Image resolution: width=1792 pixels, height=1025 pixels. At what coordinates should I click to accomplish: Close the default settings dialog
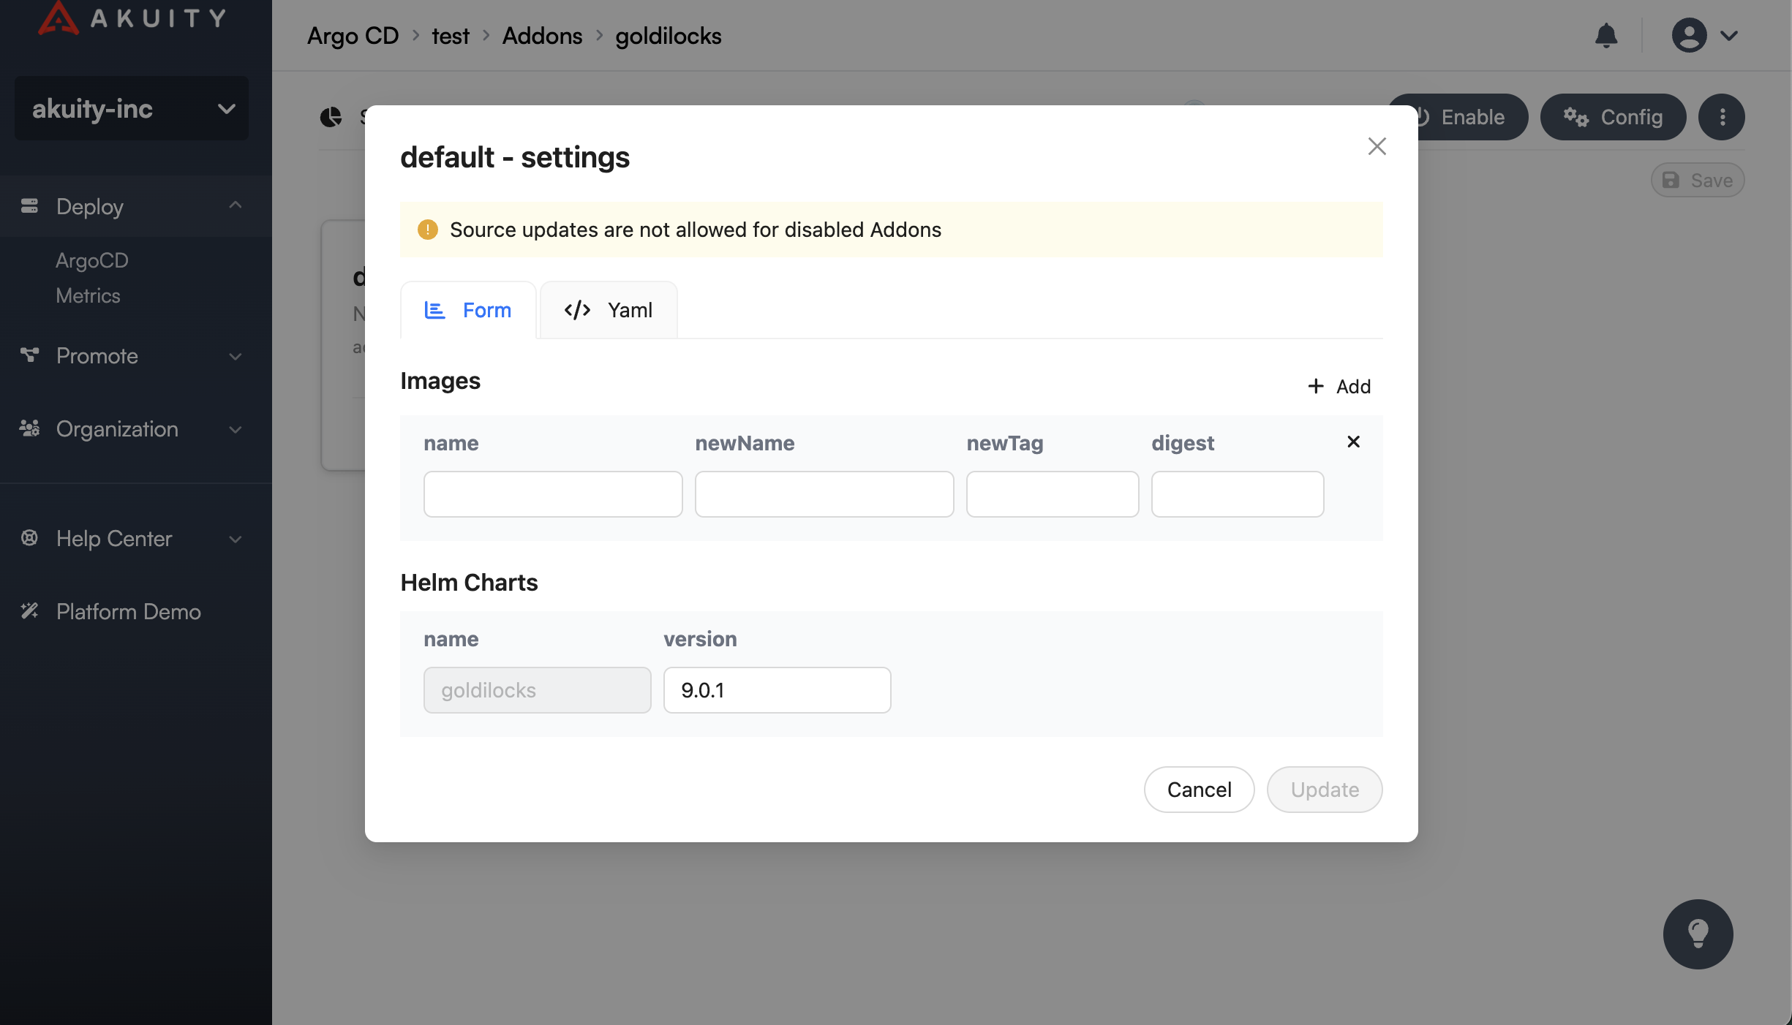point(1377,146)
